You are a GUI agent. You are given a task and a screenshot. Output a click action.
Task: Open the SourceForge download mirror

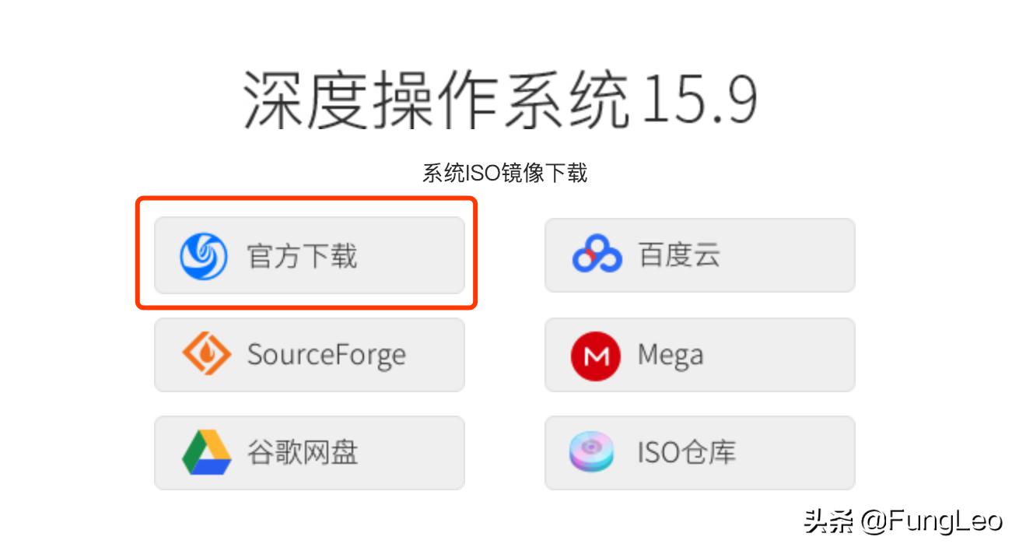pos(309,354)
